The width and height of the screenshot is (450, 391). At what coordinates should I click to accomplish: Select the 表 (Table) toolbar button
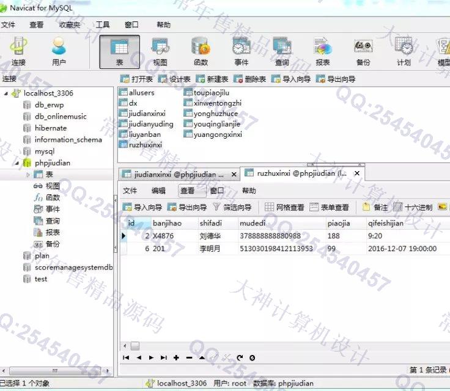[119, 52]
